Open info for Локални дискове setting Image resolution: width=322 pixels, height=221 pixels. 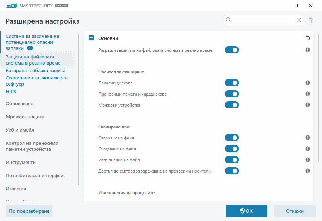point(307,83)
